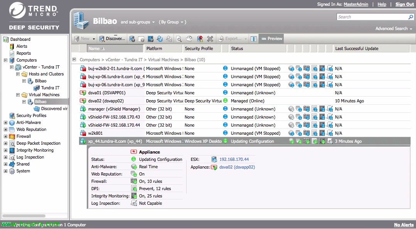Viewport: 416px width, 229px height.
Task: Click the Web Reputation sidebar icon
Action: pyautogui.click(x=12, y=129)
